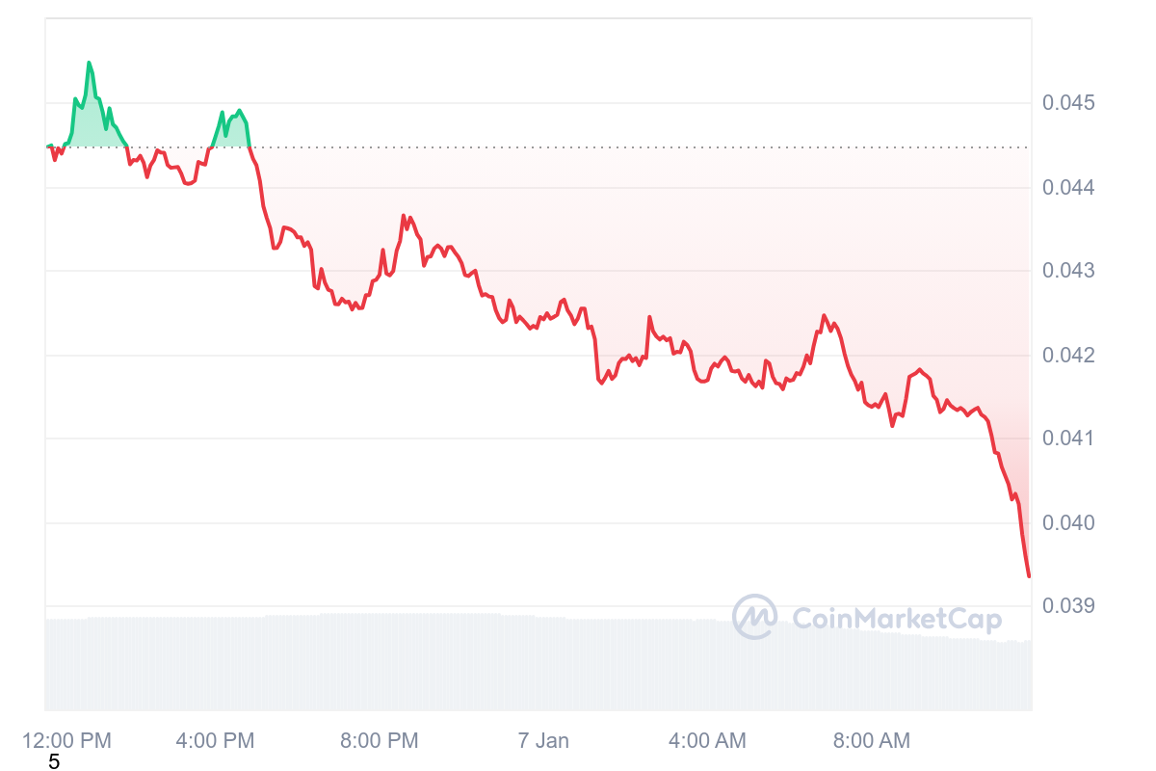Click the 8:00 PM time axis label
Screen dimensions: 1156x771
point(380,740)
